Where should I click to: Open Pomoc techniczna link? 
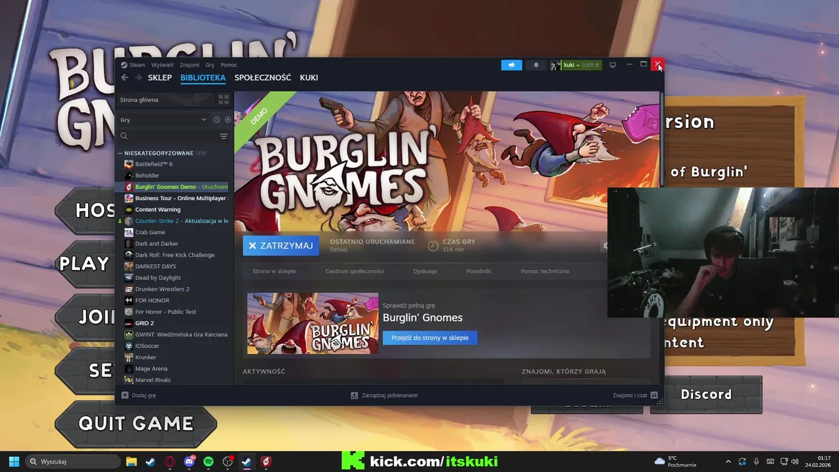tap(545, 271)
